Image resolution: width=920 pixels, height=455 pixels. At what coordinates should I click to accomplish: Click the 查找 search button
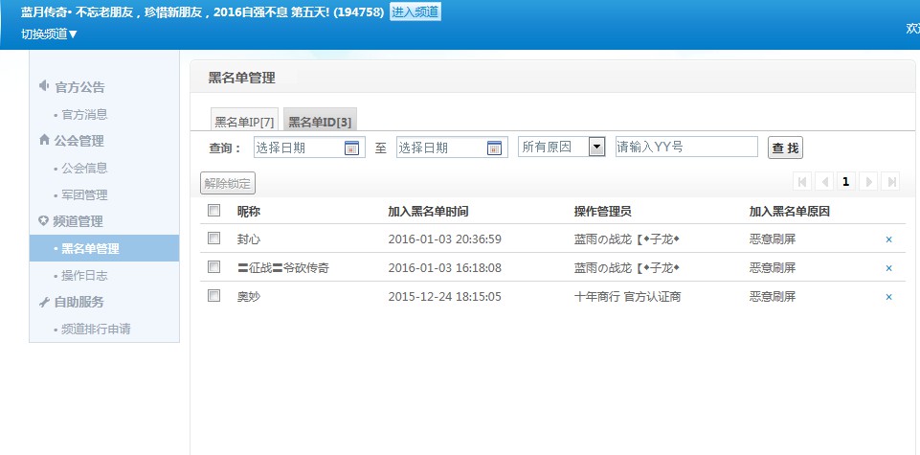click(x=785, y=148)
